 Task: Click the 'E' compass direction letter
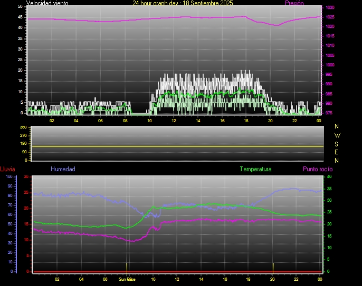[x=337, y=152]
